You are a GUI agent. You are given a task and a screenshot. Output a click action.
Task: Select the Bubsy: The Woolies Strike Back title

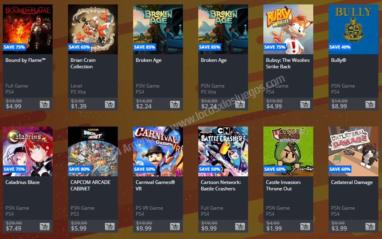(x=288, y=63)
